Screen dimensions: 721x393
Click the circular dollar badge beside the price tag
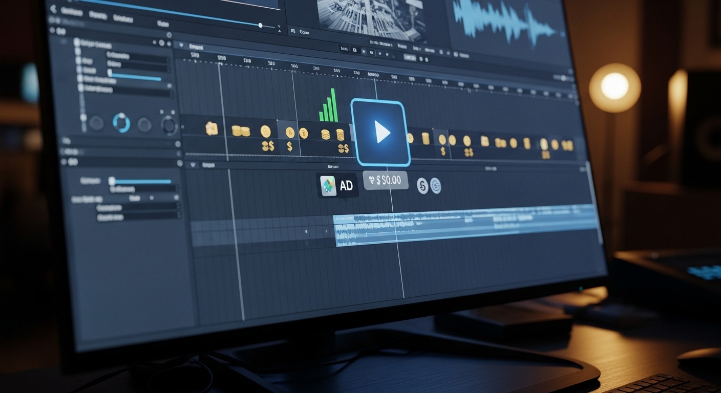click(423, 185)
